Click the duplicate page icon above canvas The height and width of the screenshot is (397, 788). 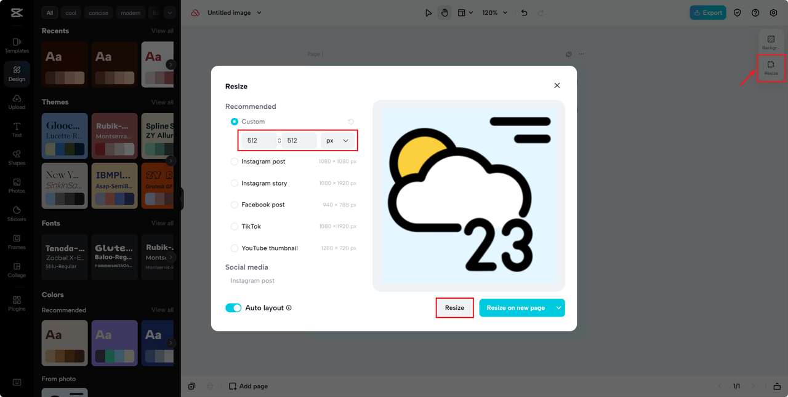tap(569, 54)
